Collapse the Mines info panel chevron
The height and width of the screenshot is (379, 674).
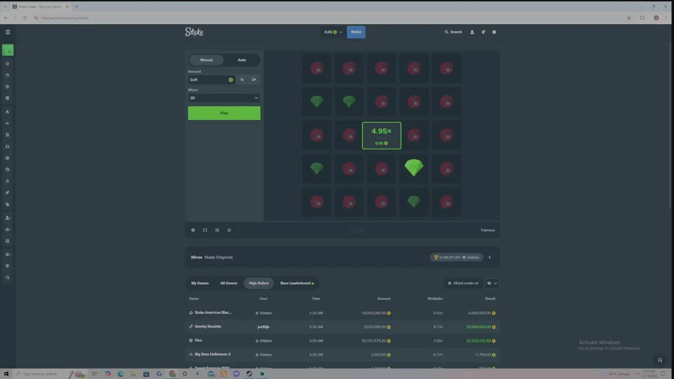point(490,257)
